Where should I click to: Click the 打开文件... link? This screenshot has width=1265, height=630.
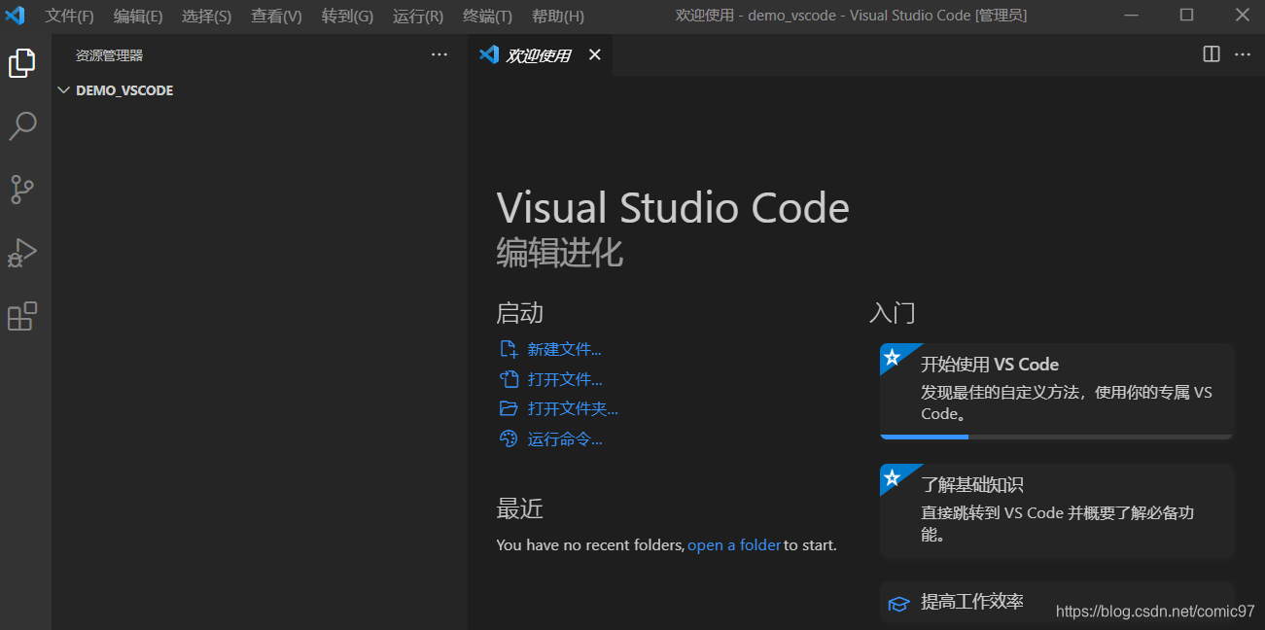[565, 379]
